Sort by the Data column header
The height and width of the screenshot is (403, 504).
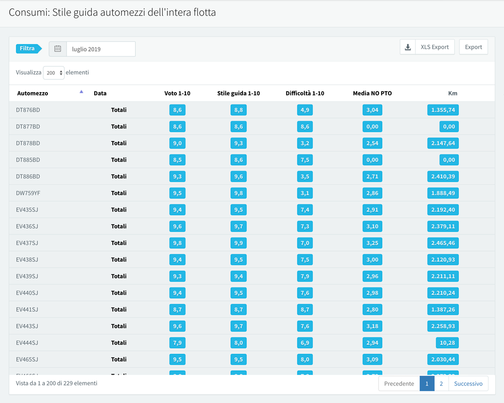pos(100,93)
